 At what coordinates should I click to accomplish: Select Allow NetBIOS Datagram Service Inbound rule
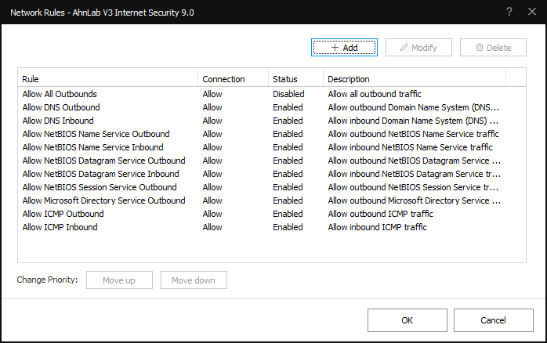[272, 174]
